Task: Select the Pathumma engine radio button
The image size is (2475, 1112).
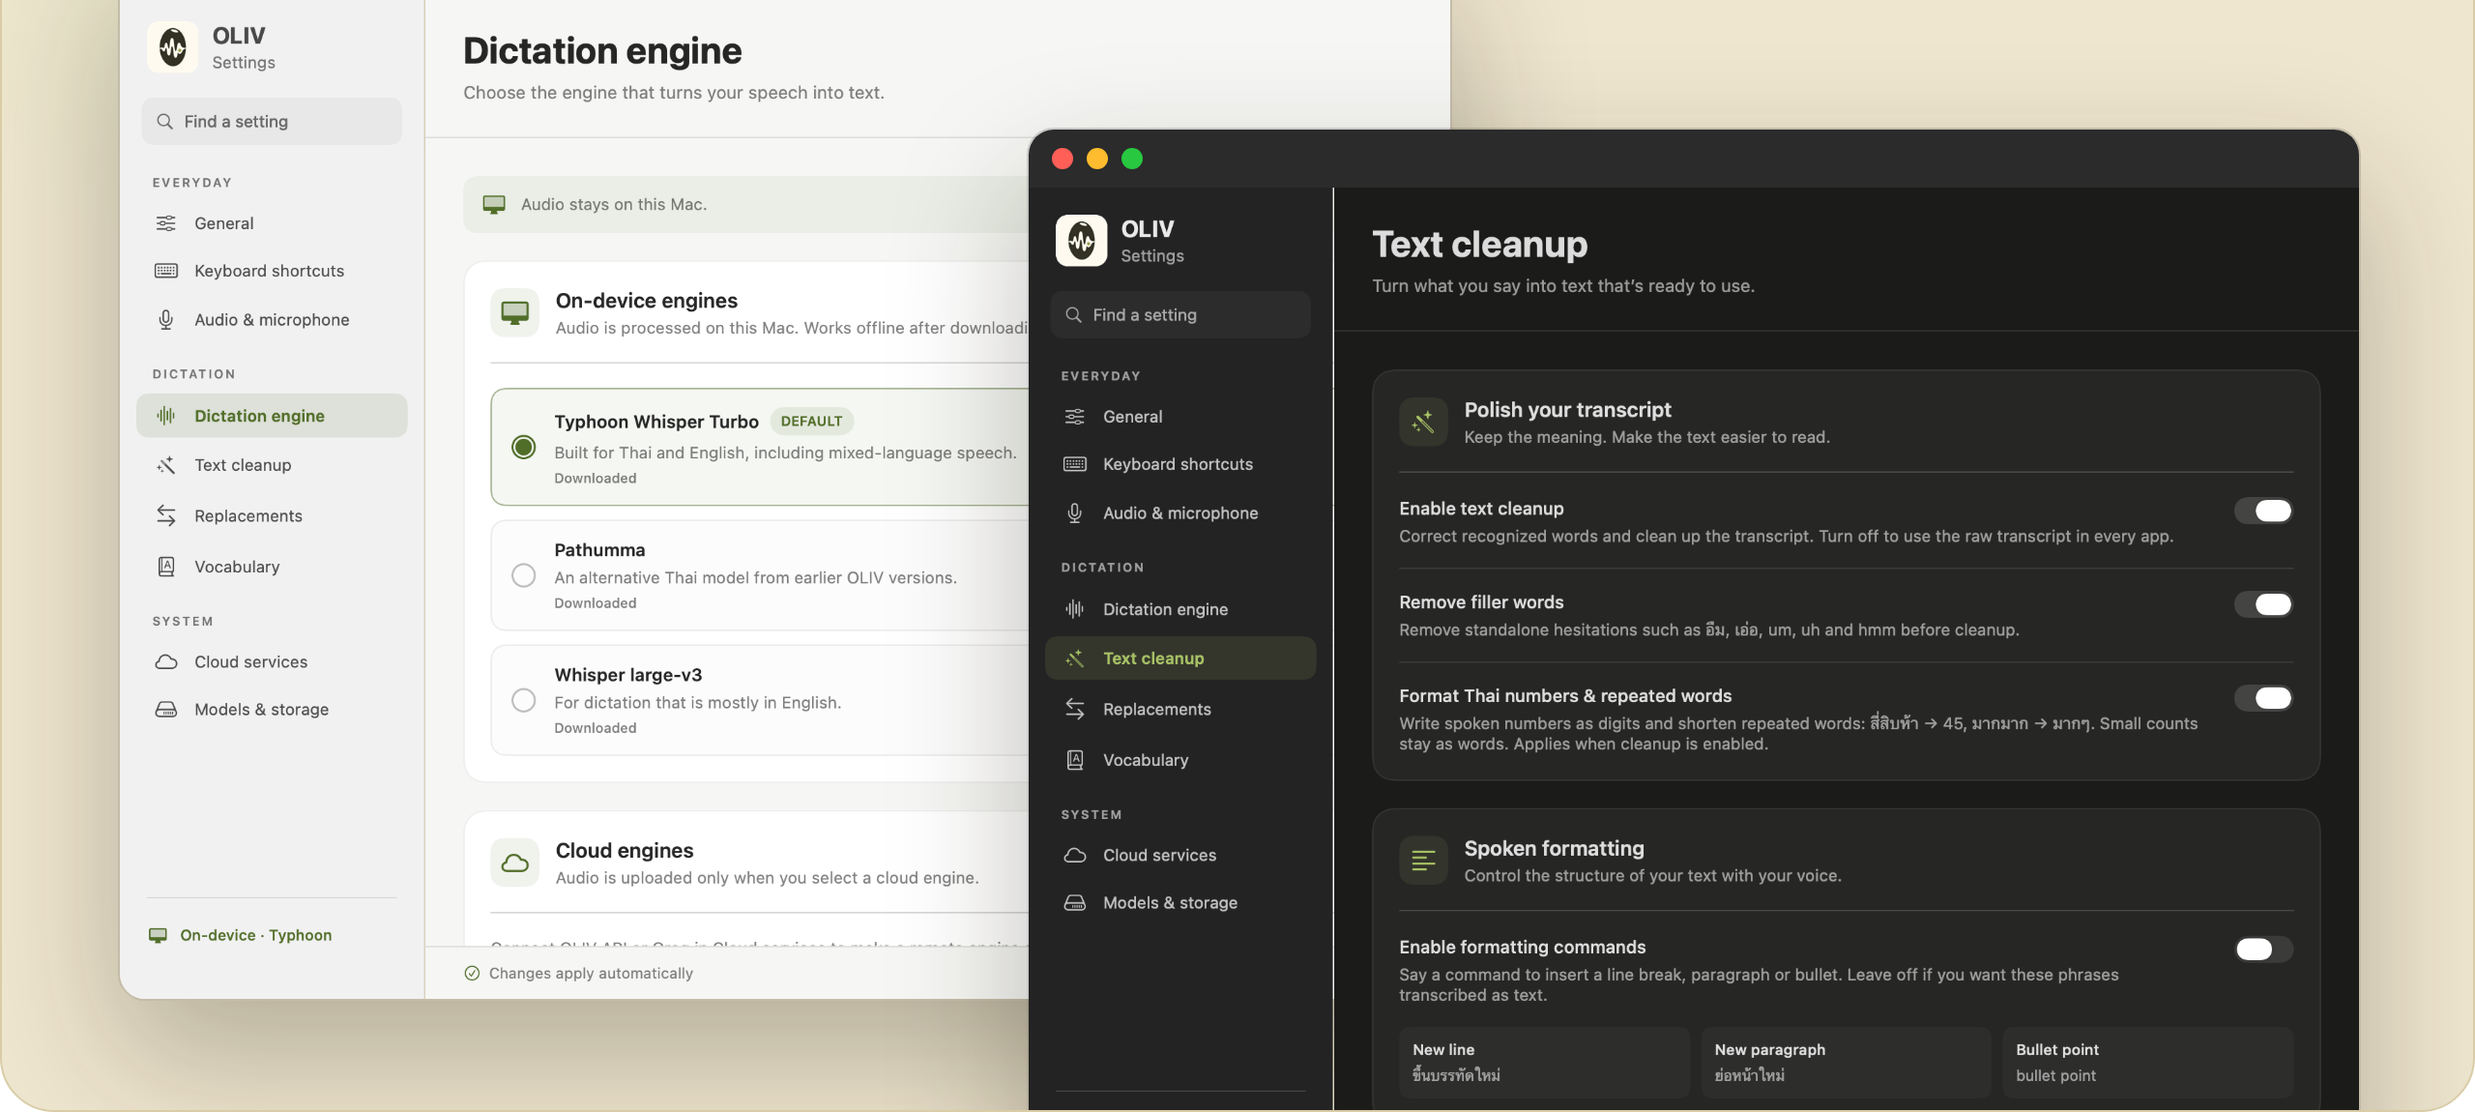Action: click(x=523, y=575)
